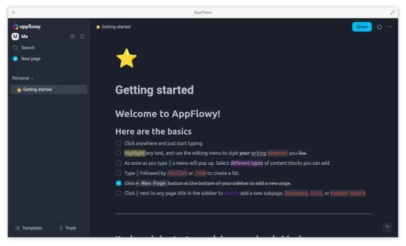Check the 'next to any page title' checkbox
This screenshot has height=246, width=406.
point(118,193)
